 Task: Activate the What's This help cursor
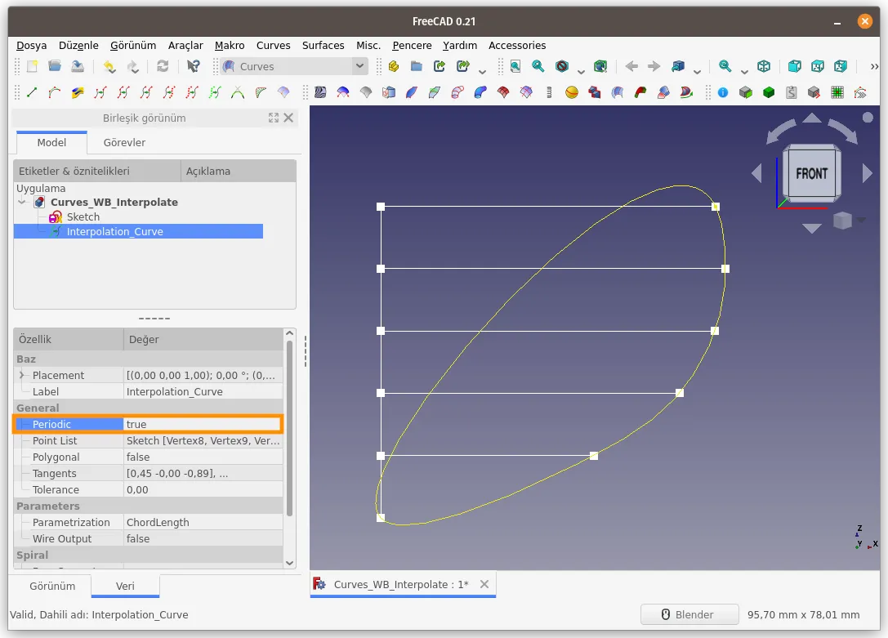point(193,66)
